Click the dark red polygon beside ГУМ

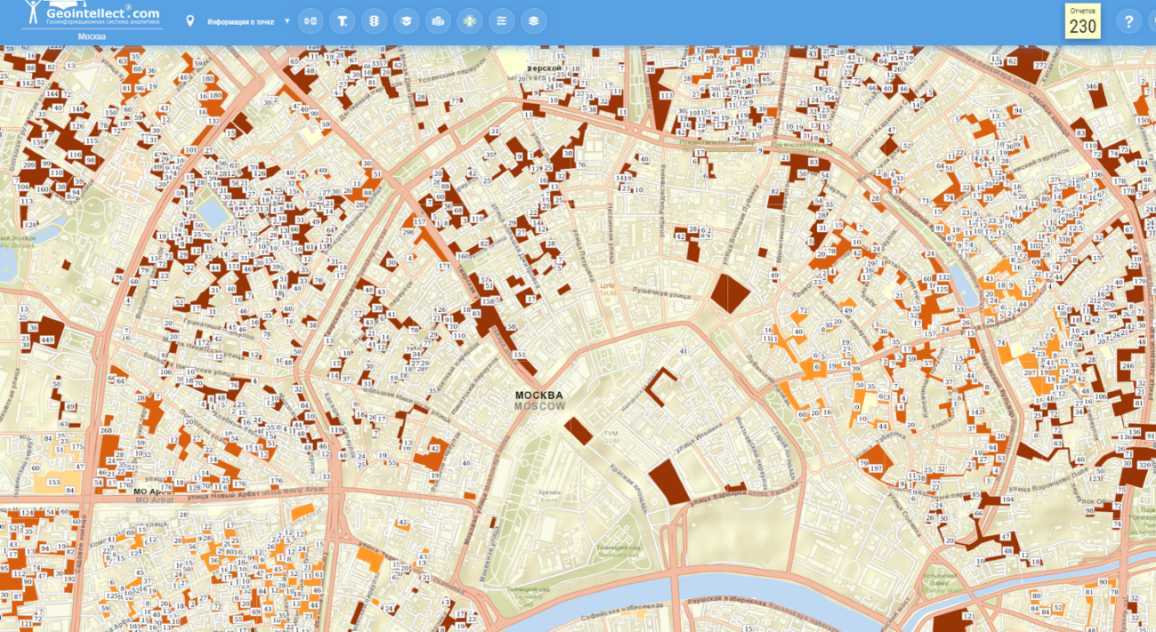(578, 430)
